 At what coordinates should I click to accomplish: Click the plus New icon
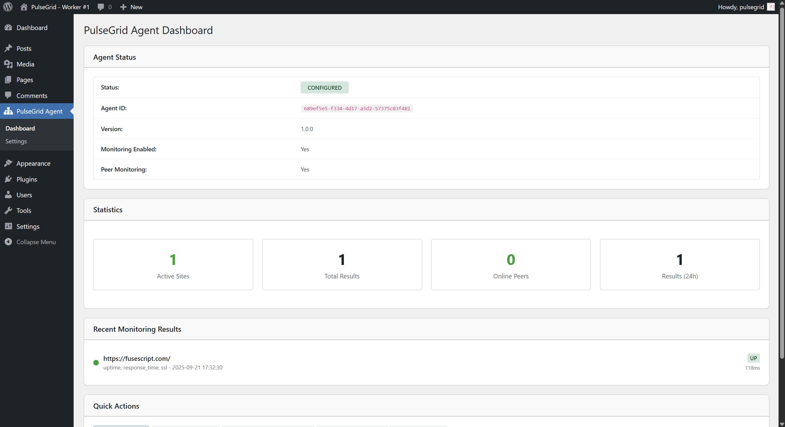tap(123, 7)
